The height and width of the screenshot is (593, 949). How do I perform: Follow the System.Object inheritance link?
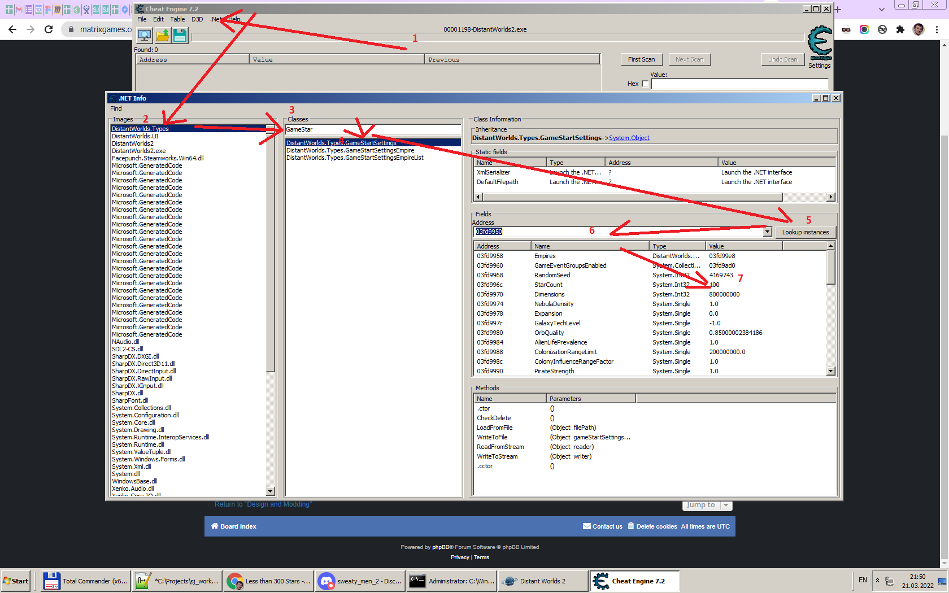coord(629,138)
